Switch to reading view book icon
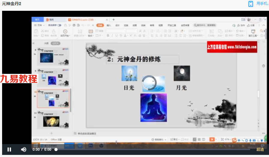 204,139
